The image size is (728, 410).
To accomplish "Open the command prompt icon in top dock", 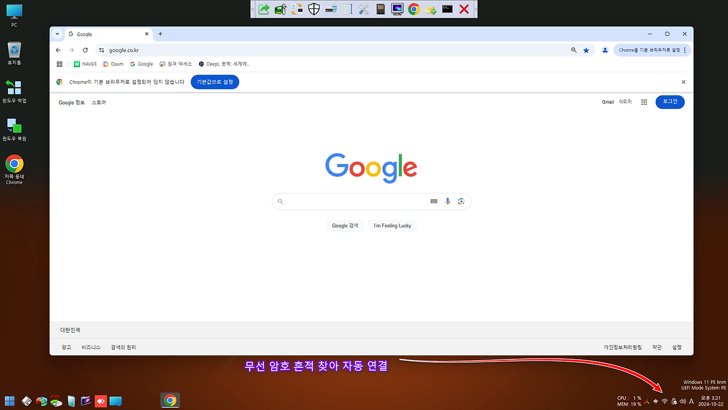I will click(x=448, y=9).
